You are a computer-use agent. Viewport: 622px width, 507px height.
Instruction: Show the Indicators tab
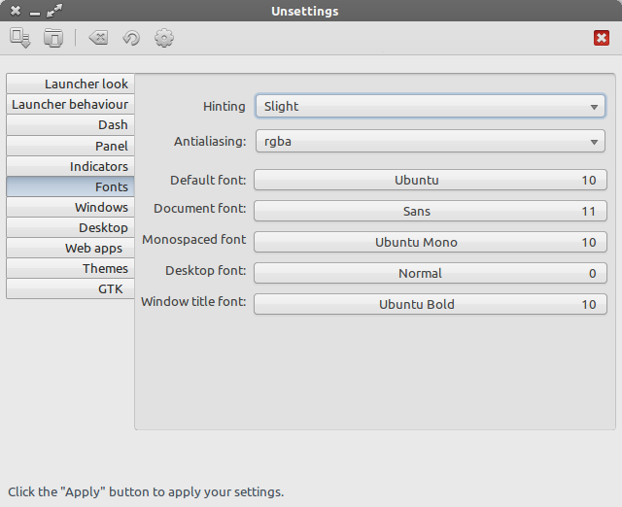click(71, 166)
